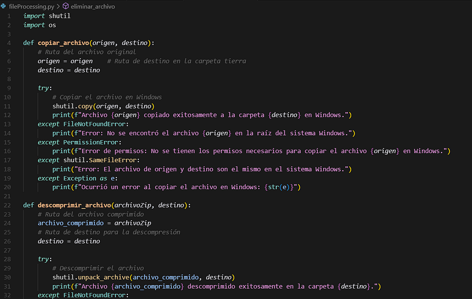Viewport: 472px width, 299px height.
Task: Click 'destino = destino' assignment on line 7
Action: click(x=68, y=70)
